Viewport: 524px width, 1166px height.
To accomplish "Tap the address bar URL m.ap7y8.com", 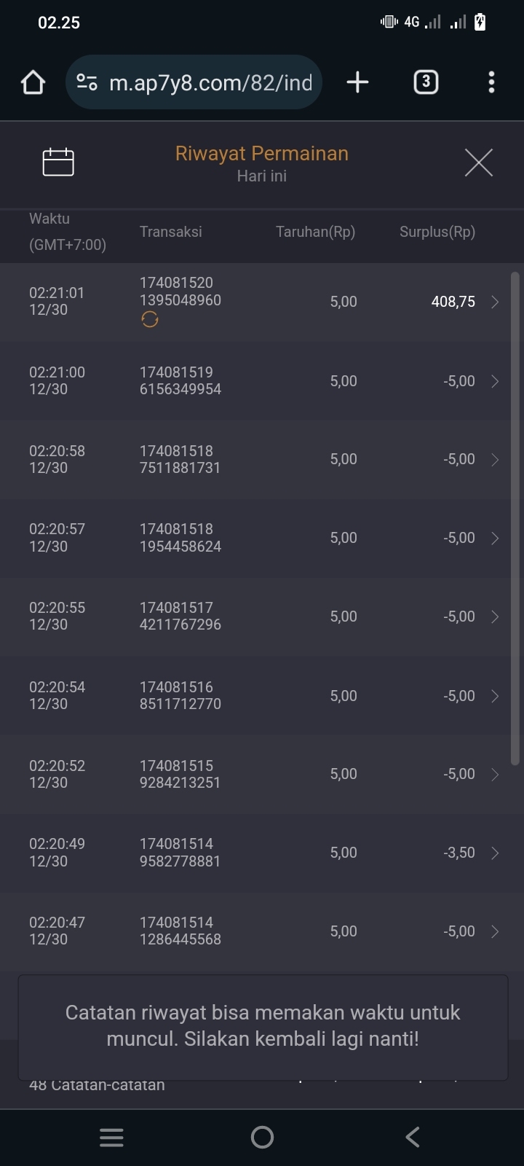I will (x=210, y=82).
